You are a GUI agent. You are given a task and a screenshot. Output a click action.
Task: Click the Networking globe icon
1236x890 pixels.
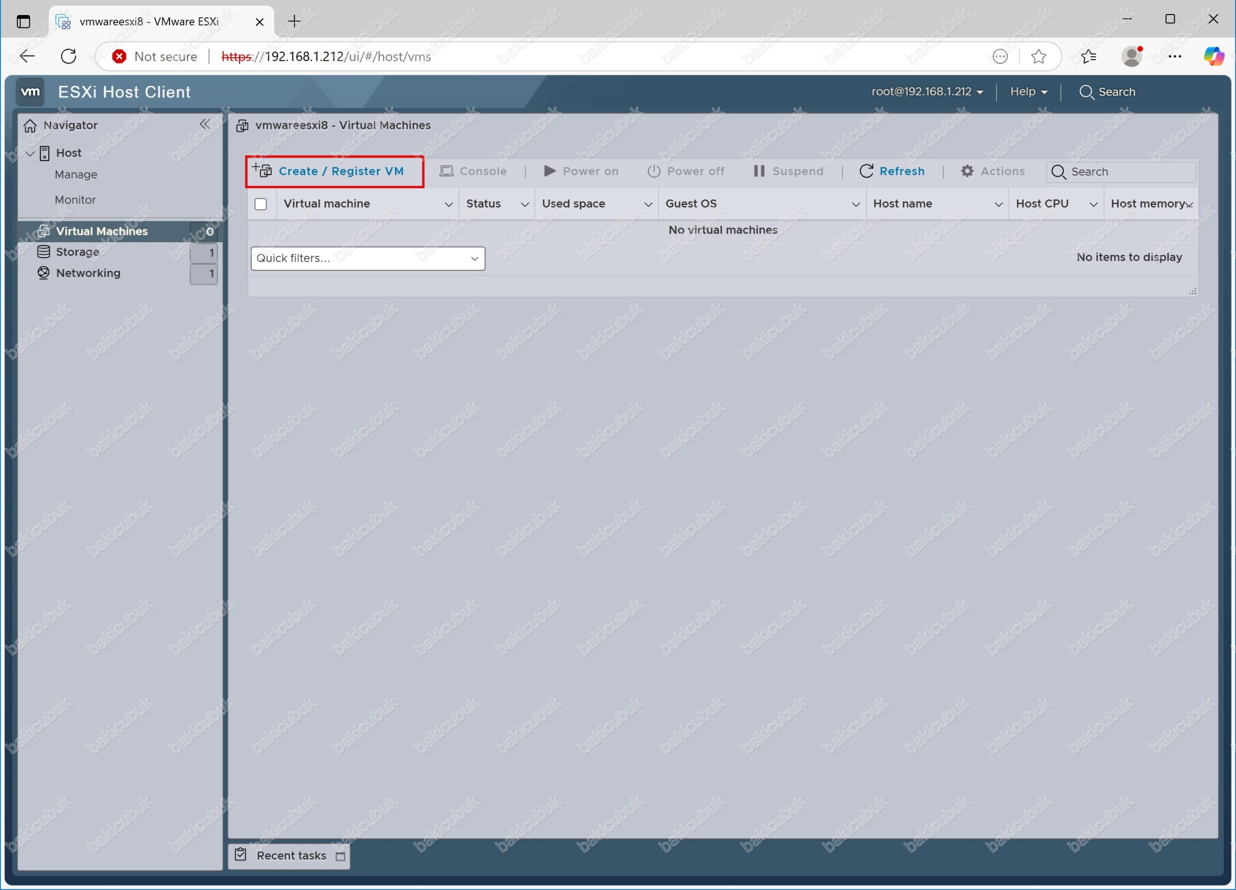[43, 273]
